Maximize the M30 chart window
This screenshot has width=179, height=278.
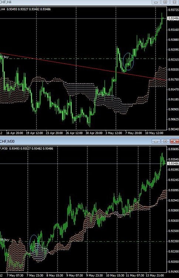point(165,141)
